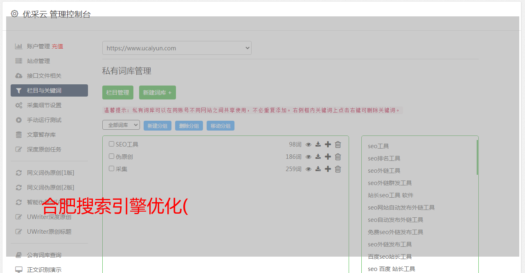Delete the 采集 word library via trash icon
Viewport: 525px width, 273px height.
pyautogui.click(x=338, y=169)
